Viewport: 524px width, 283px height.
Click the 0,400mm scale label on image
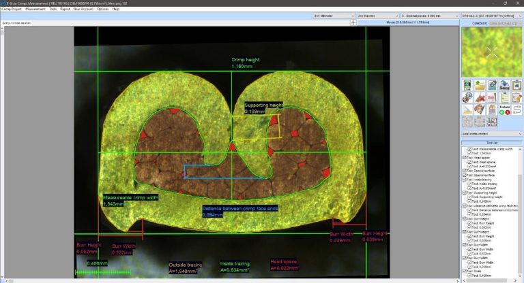coord(98,263)
